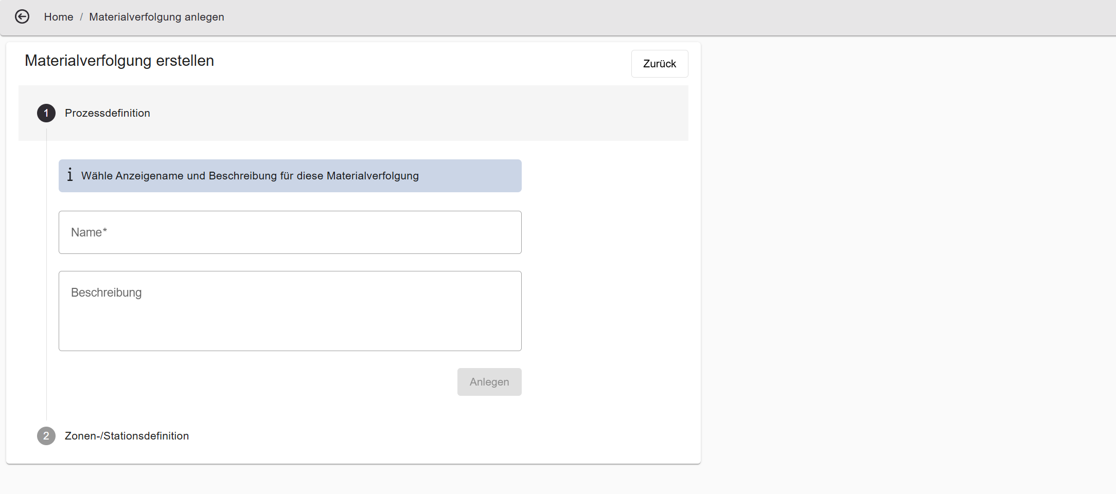
Task: Click the Anlegen button
Action: pos(489,382)
